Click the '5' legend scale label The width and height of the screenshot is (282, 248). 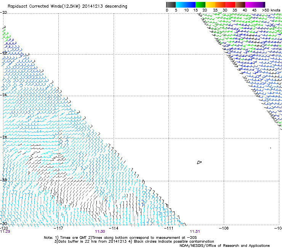coord(176,10)
